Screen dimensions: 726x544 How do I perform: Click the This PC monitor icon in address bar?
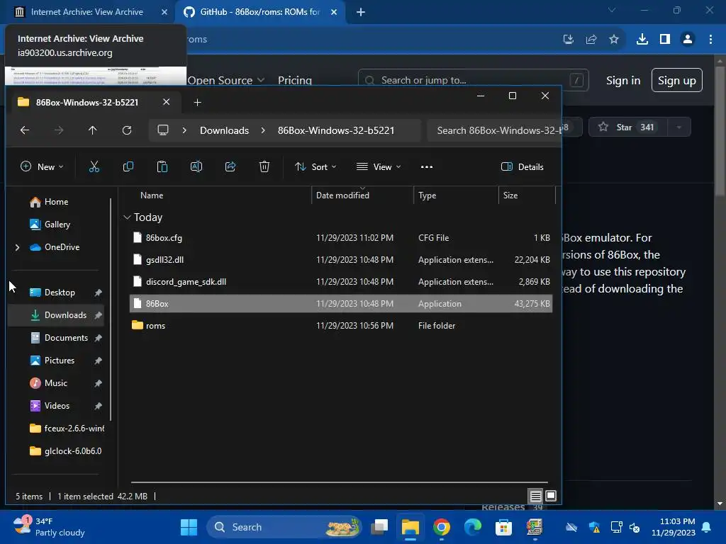click(163, 130)
